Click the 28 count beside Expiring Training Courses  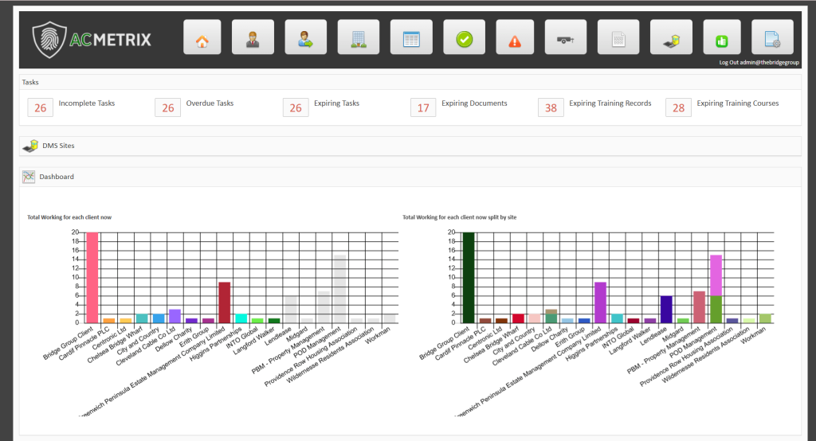(x=678, y=107)
